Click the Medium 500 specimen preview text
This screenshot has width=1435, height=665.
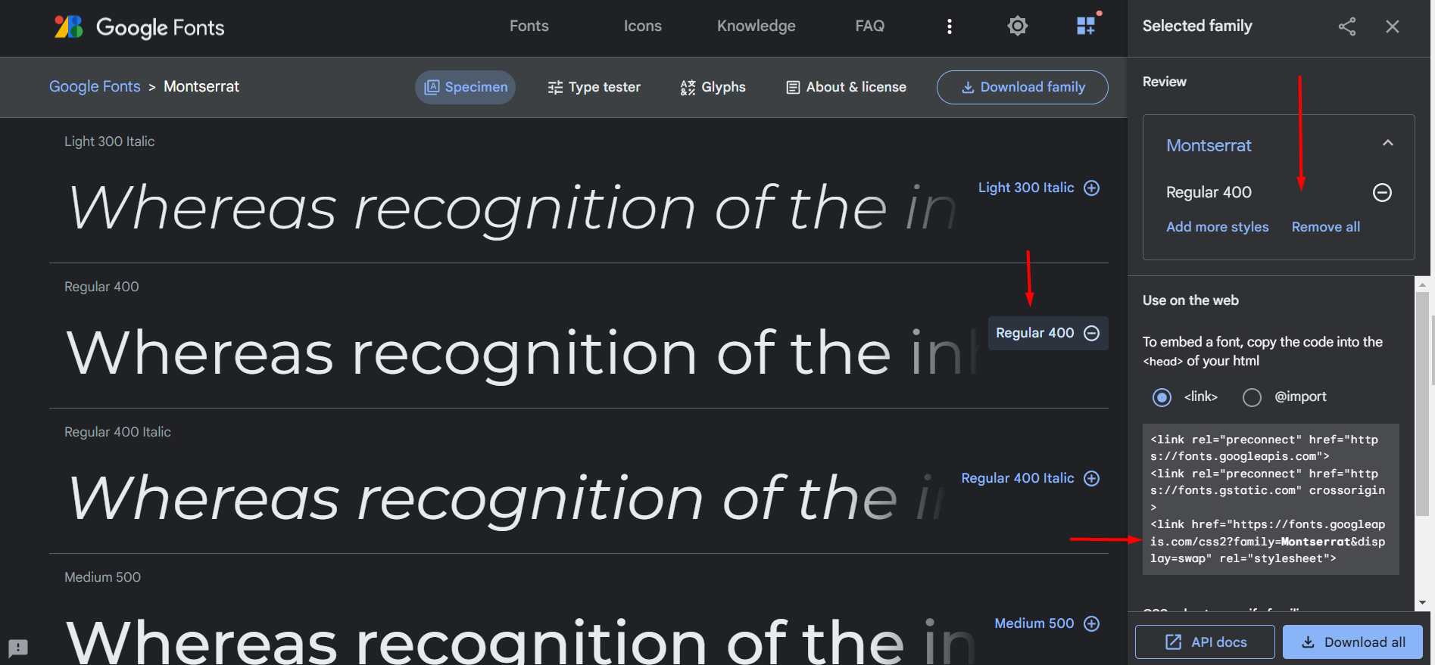tap(521, 640)
